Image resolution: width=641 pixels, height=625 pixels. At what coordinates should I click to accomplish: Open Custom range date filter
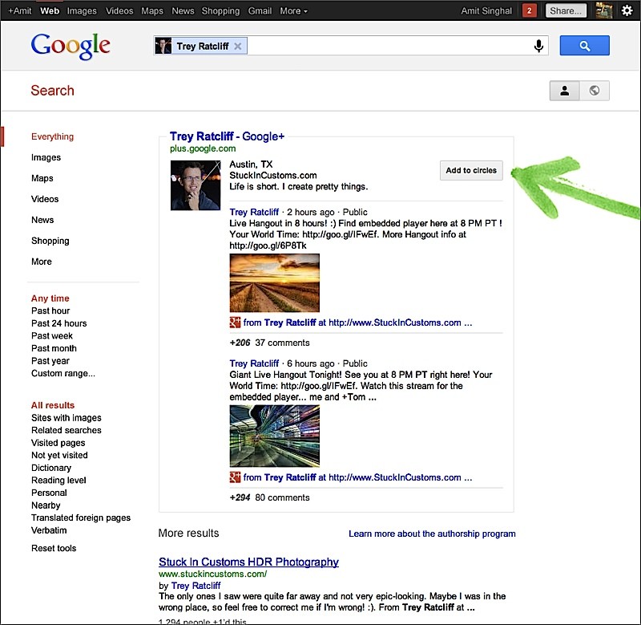63,373
